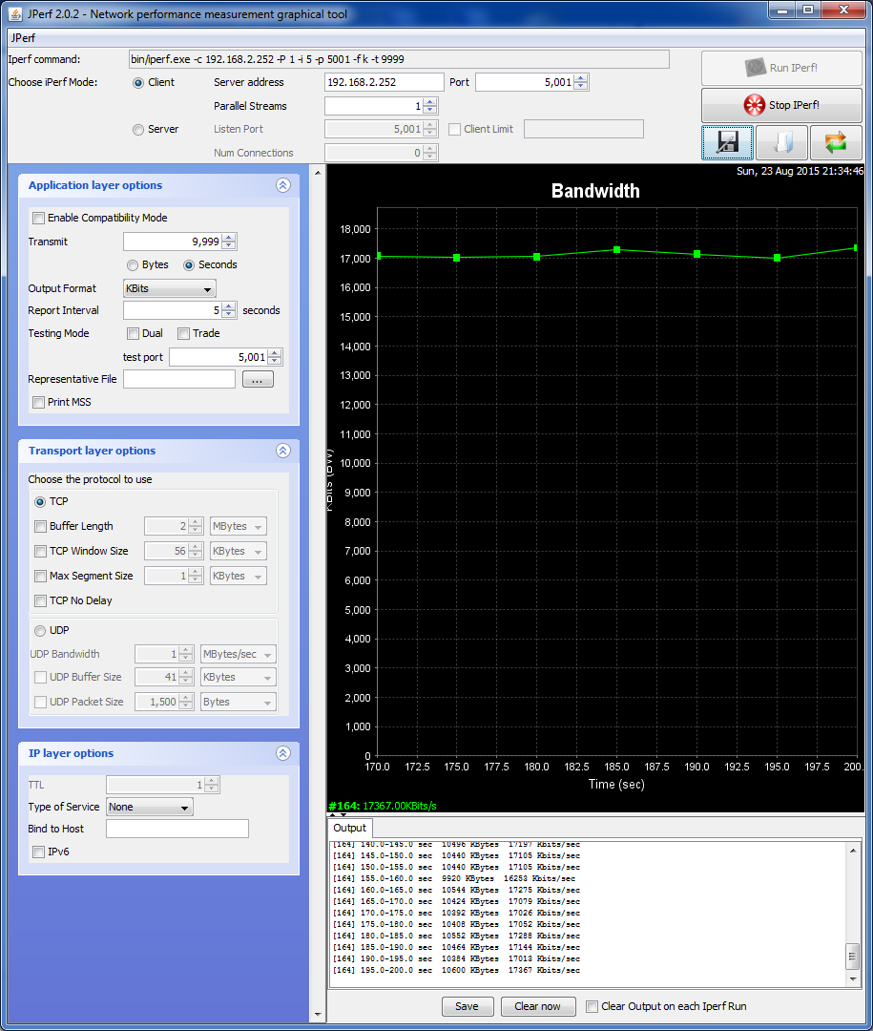
Task: Collapse the IP layer options panel
Action: tap(282, 753)
